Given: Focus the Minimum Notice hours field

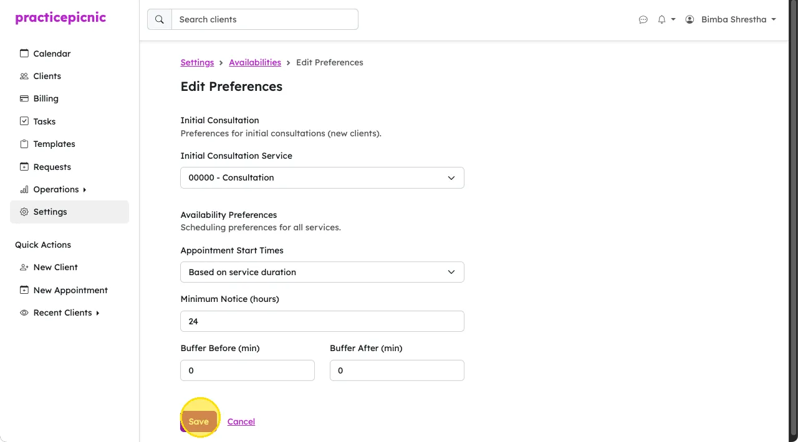Looking at the screenshot, I should pyautogui.click(x=322, y=321).
